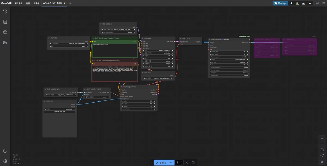Open the model library cube icon
327x166 pixels.
point(5,32)
